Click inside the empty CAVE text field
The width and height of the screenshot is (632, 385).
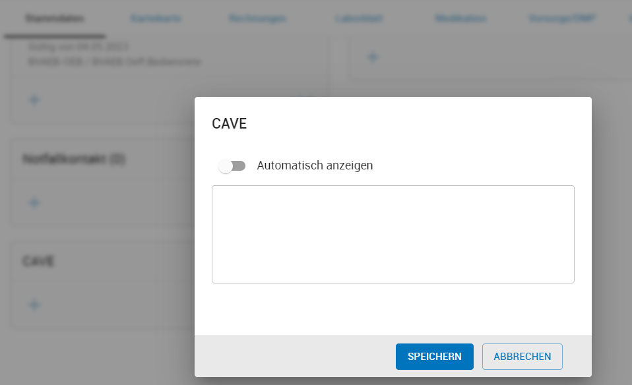click(393, 234)
